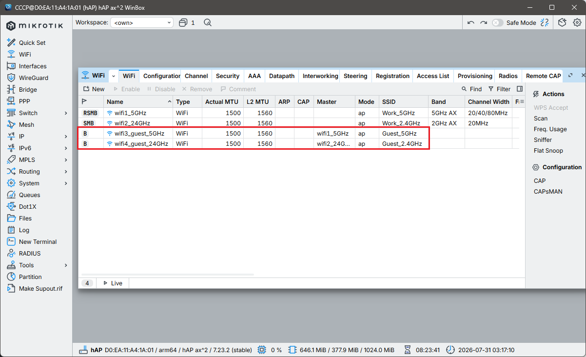Screen dimensions: 586x357
Task: Open Log in the sidebar
Action: 24,230
